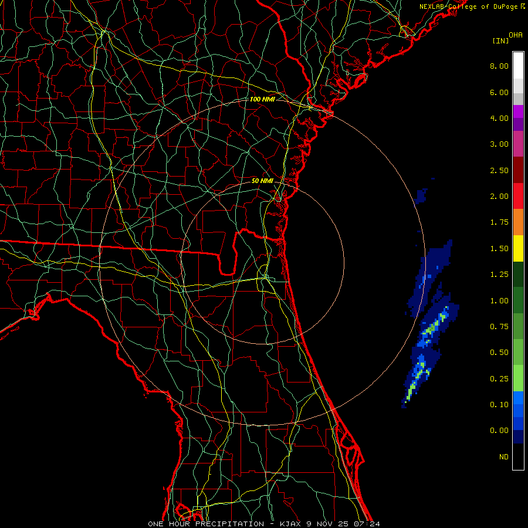528x528 pixels.
Task: Click the '1.75' legend value
Action: pos(499,222)
